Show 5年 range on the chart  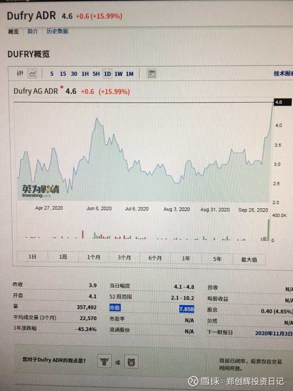click(x=217, y=259)
